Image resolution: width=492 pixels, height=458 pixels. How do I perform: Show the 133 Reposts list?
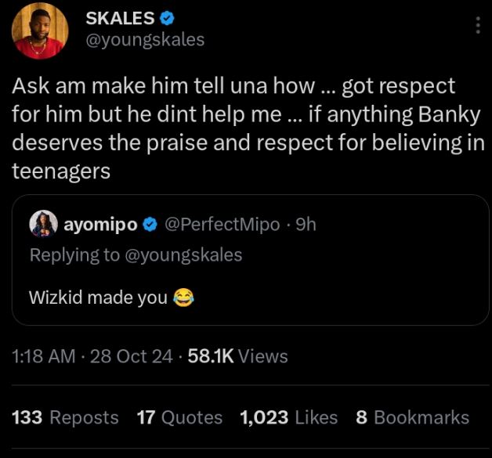66,418
